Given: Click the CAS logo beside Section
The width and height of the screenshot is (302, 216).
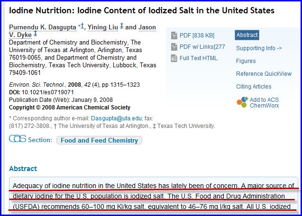Looking at the screenshot, I should 18,139.
